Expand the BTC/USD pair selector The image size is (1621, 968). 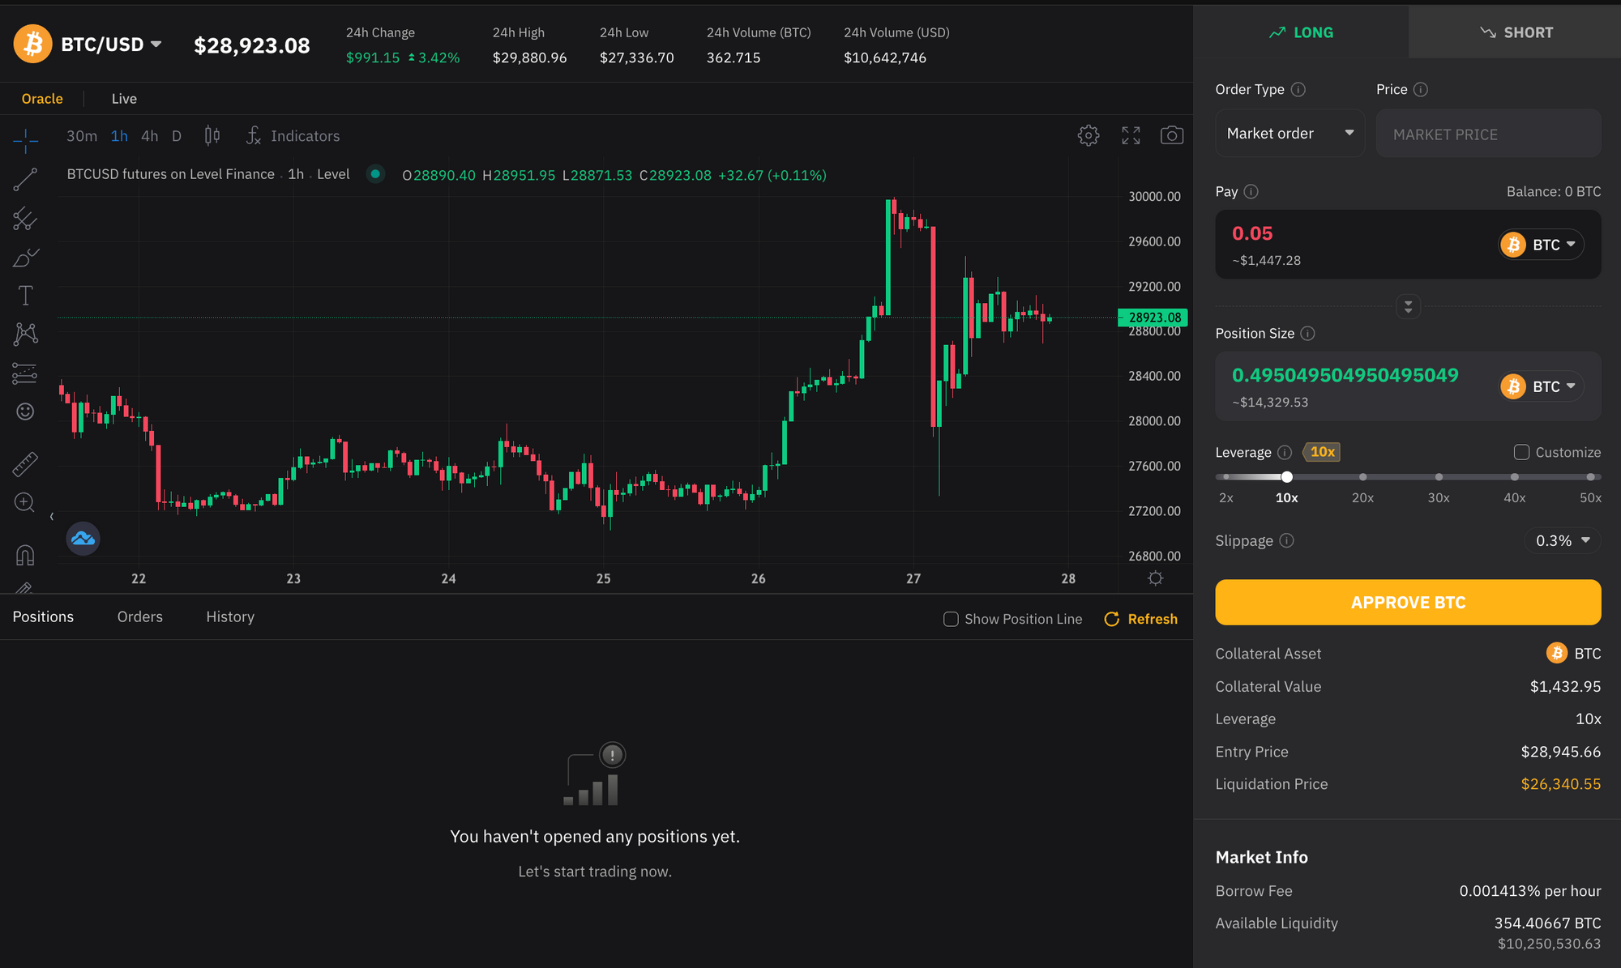[x=111, y=45]
